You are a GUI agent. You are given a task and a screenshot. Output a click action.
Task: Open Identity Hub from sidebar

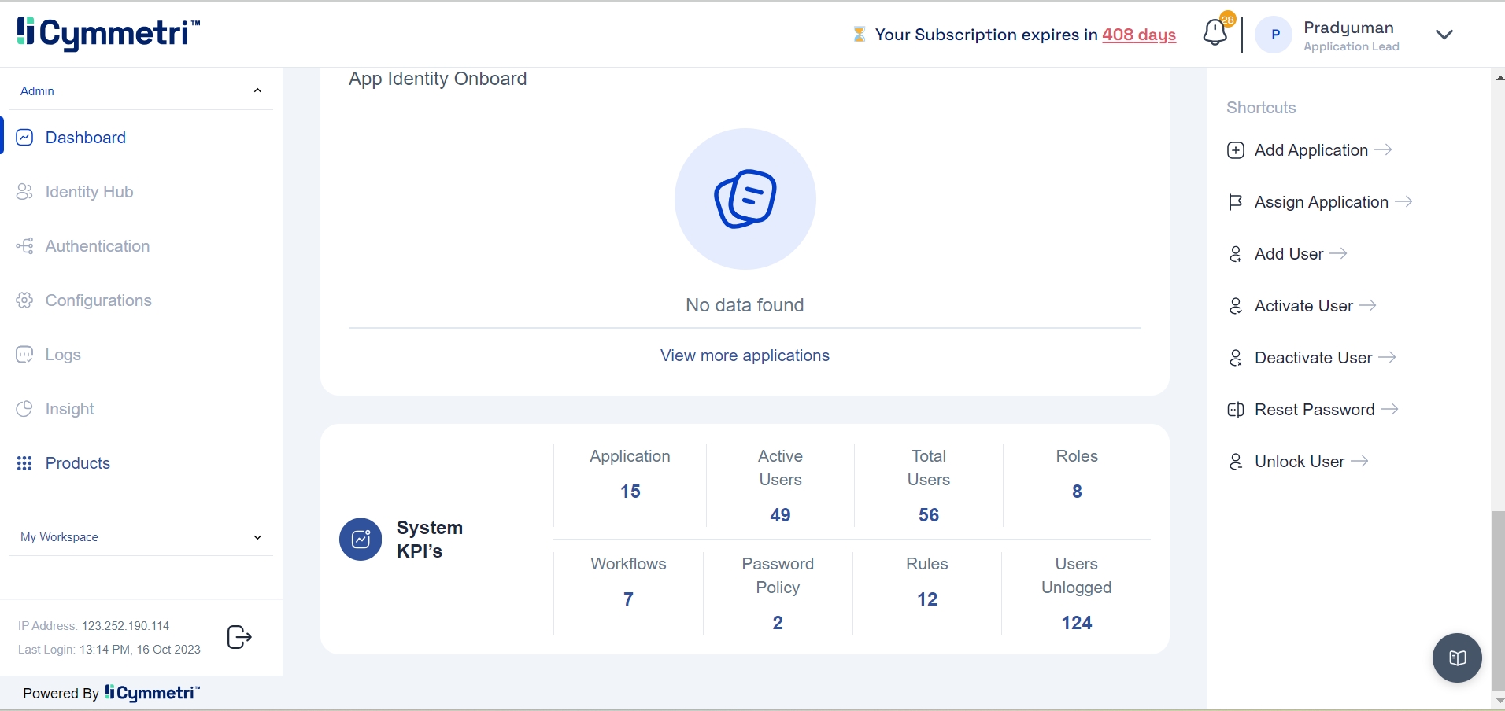point(89,192)
